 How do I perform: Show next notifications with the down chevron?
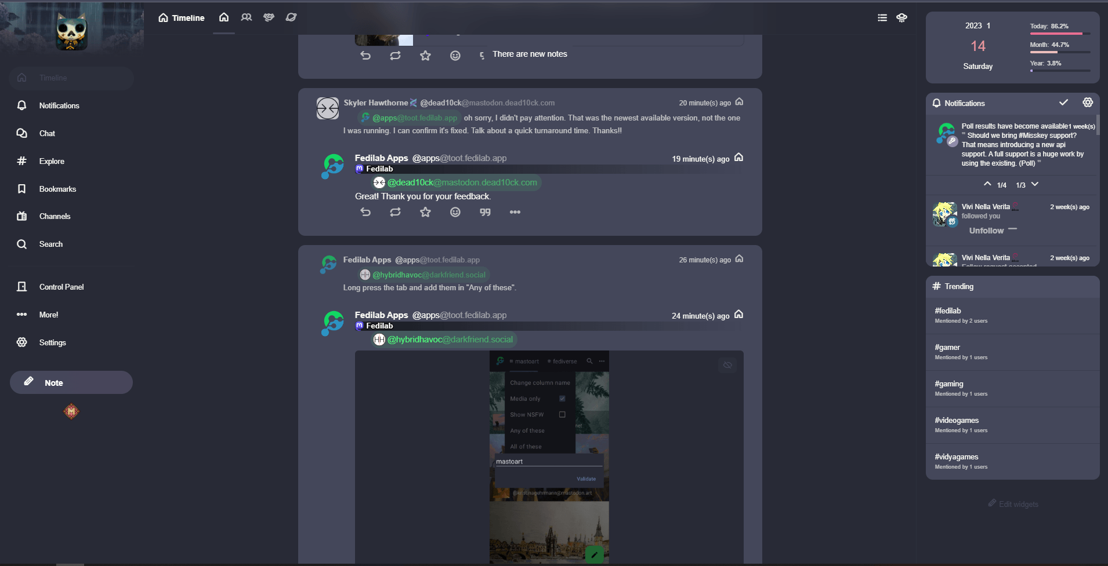1035,184
